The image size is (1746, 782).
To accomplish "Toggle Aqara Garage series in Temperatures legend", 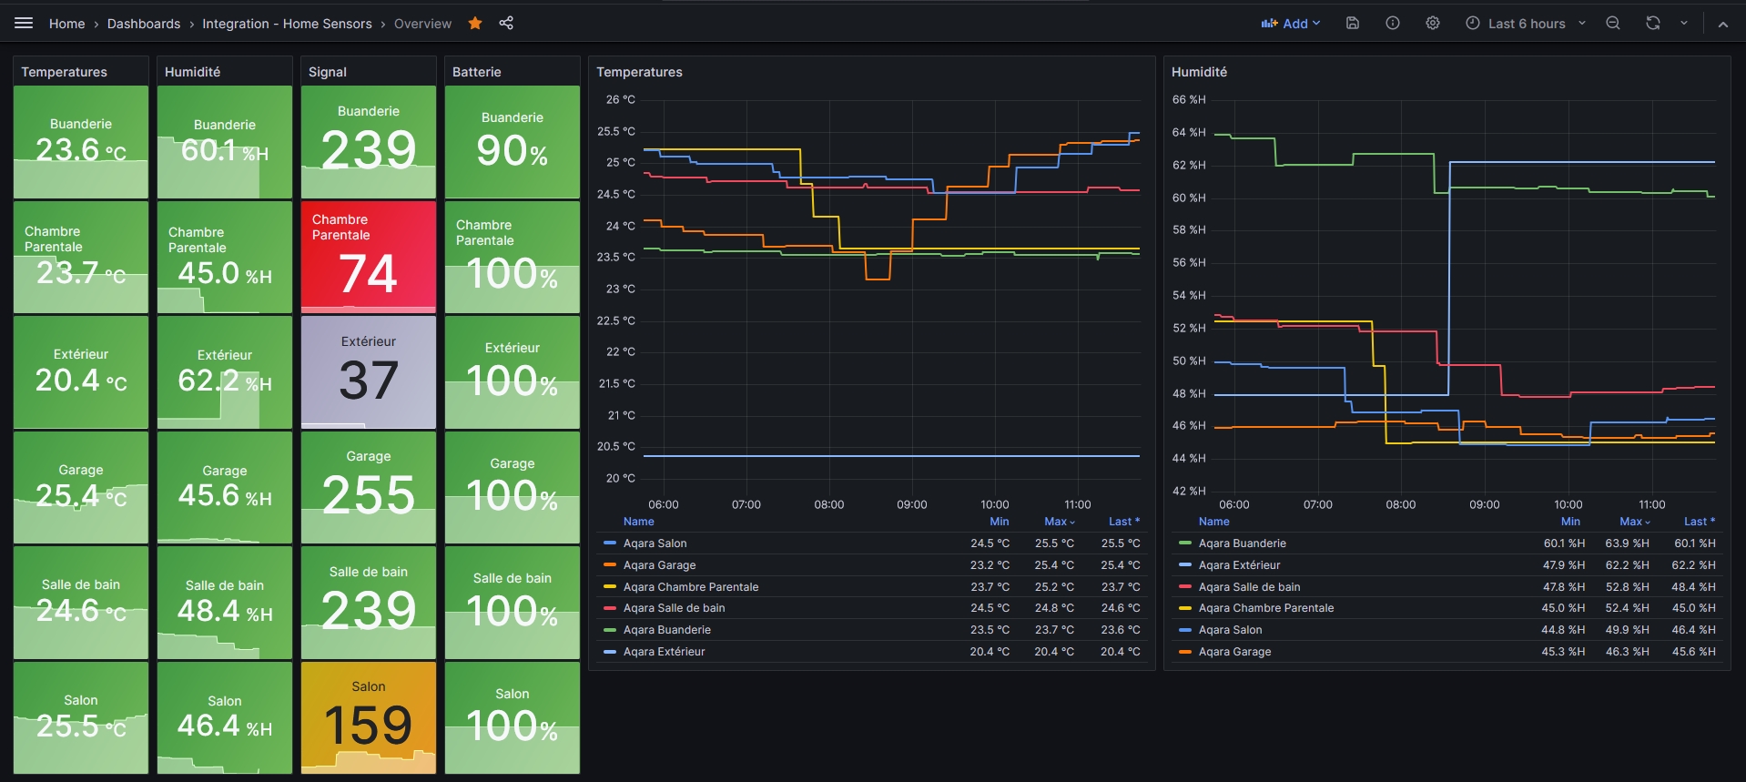I will pos(659,565).
